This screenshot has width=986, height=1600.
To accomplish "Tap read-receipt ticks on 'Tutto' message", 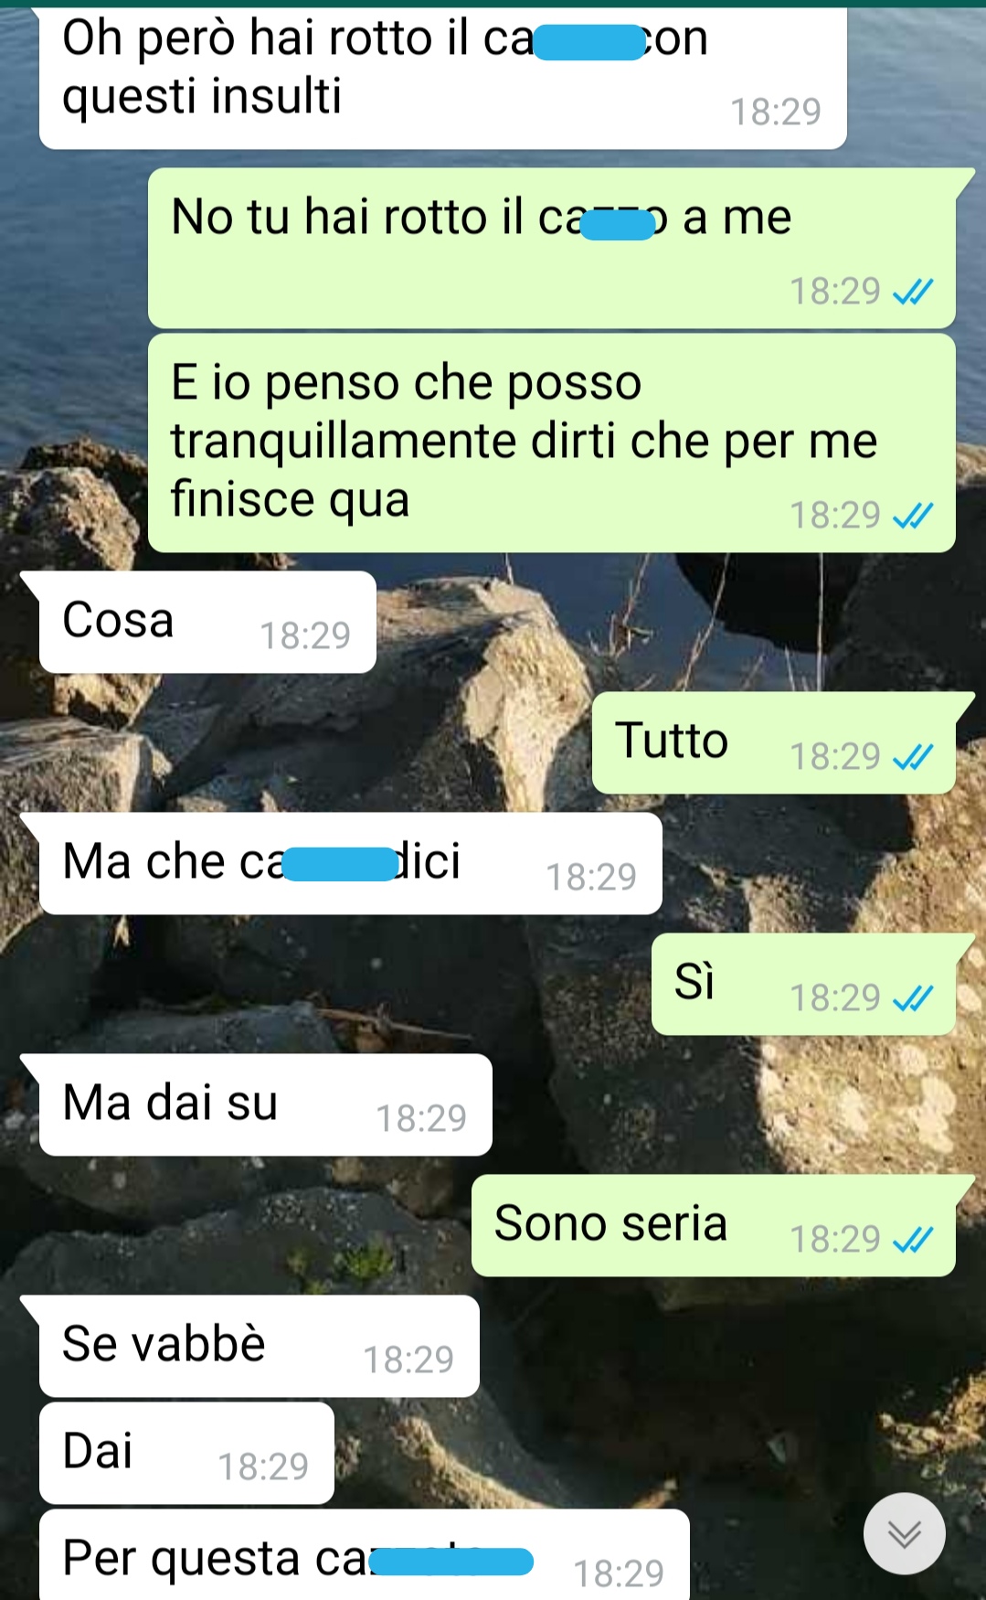I will tap(912, 757).
